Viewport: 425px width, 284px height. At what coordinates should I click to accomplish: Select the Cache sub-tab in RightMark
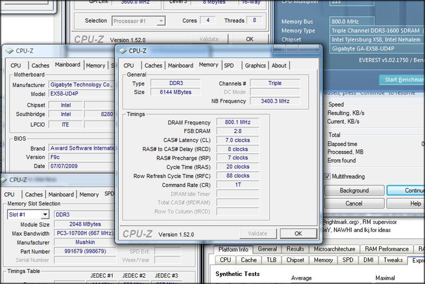coord(249,260)
